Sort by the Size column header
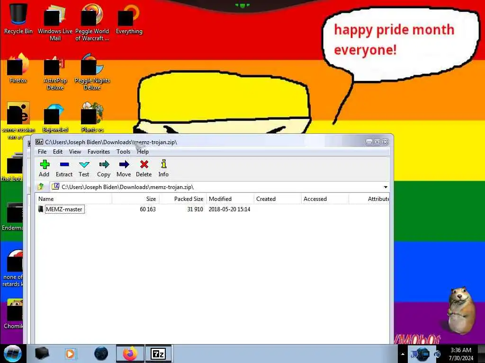485x363 pixels. (136, 199)
